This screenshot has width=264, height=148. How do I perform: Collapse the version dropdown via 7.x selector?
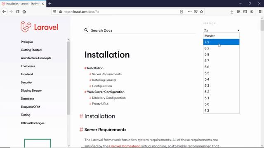pos(222,30)
